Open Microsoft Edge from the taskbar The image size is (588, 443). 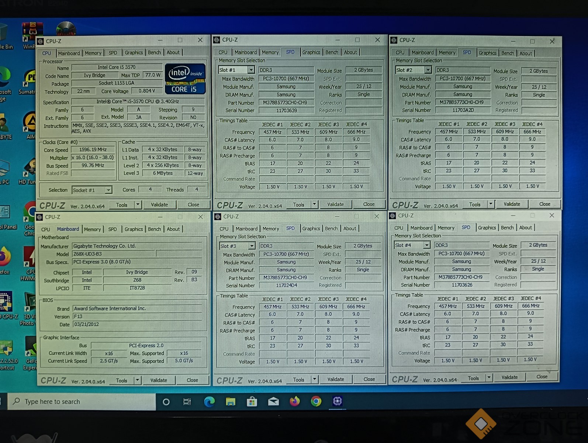tap(209, 402)
